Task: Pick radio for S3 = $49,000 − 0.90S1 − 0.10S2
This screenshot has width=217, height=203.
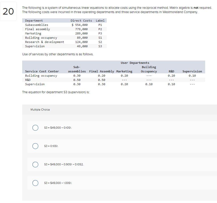Action: tap(35, 164)
